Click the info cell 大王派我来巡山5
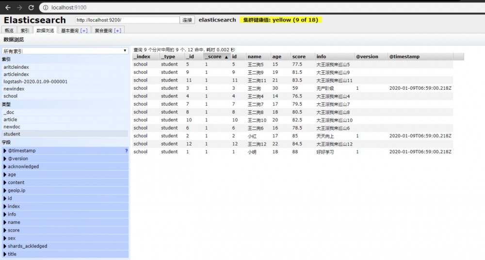 (333, 65)
